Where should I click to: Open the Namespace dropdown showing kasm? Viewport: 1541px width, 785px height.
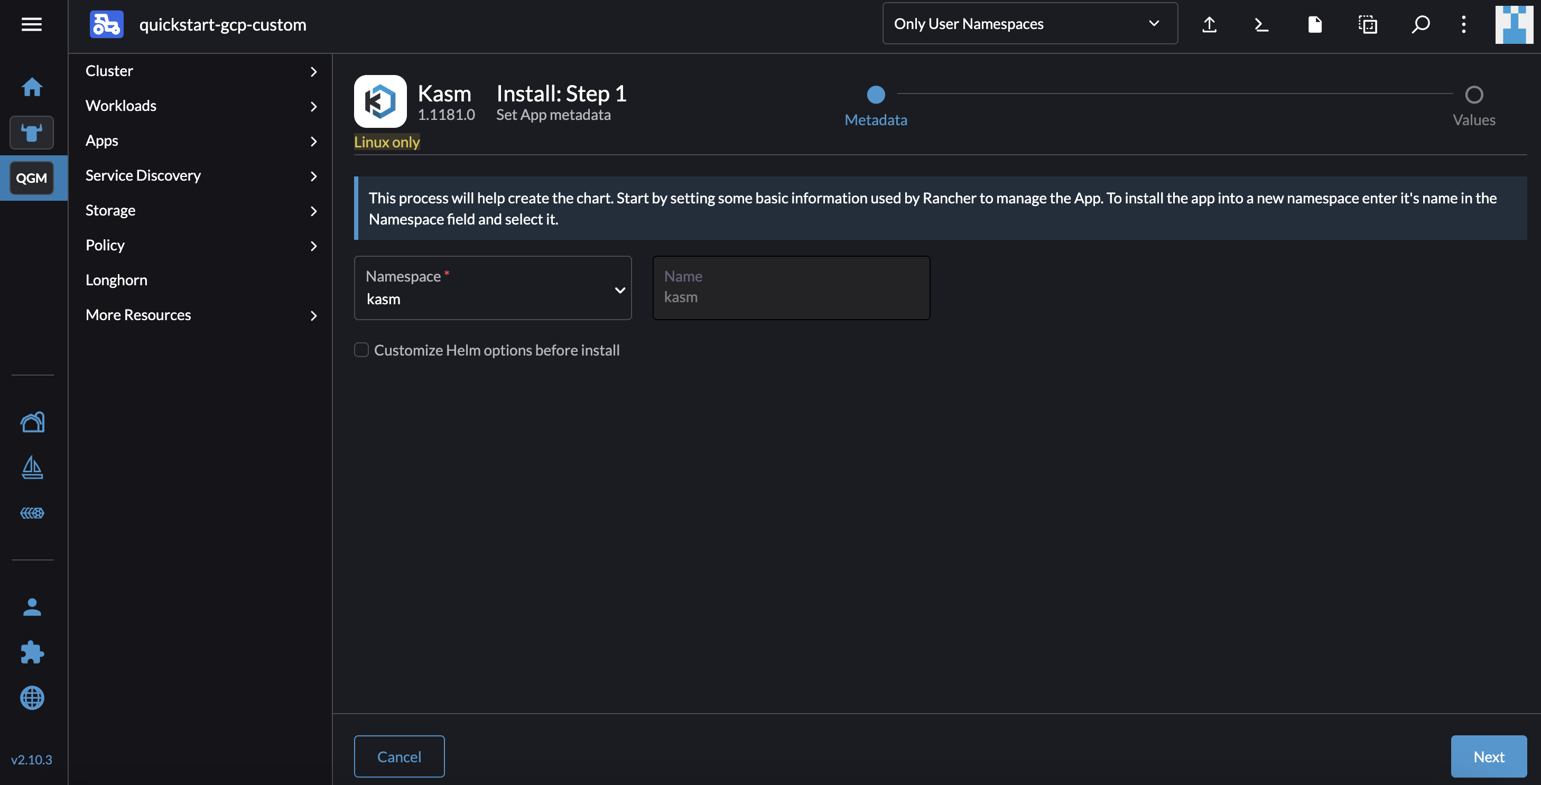[493, 288]
